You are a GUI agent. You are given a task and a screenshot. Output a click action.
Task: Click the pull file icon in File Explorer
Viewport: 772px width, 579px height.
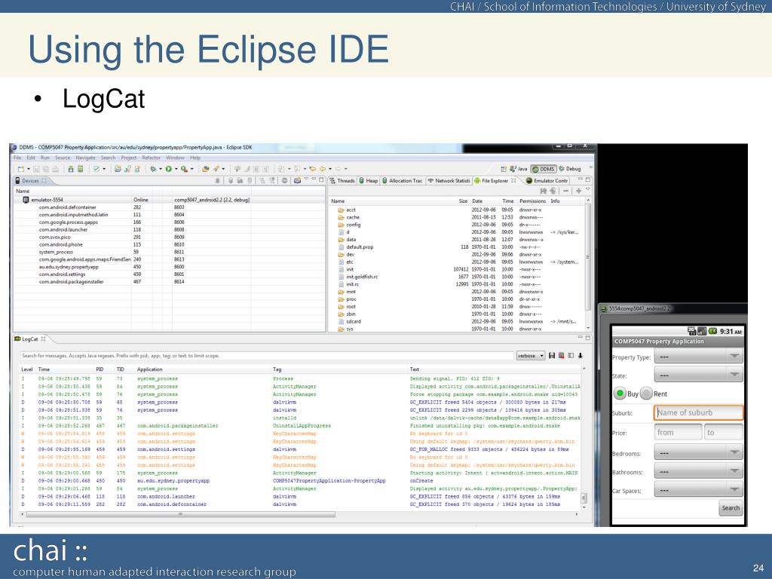pos(544,191)
